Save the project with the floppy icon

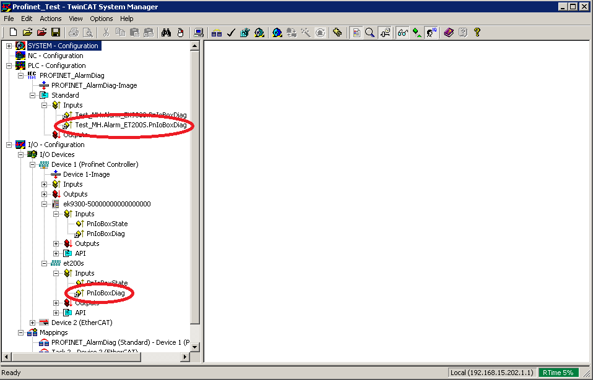tap(56, 33)
